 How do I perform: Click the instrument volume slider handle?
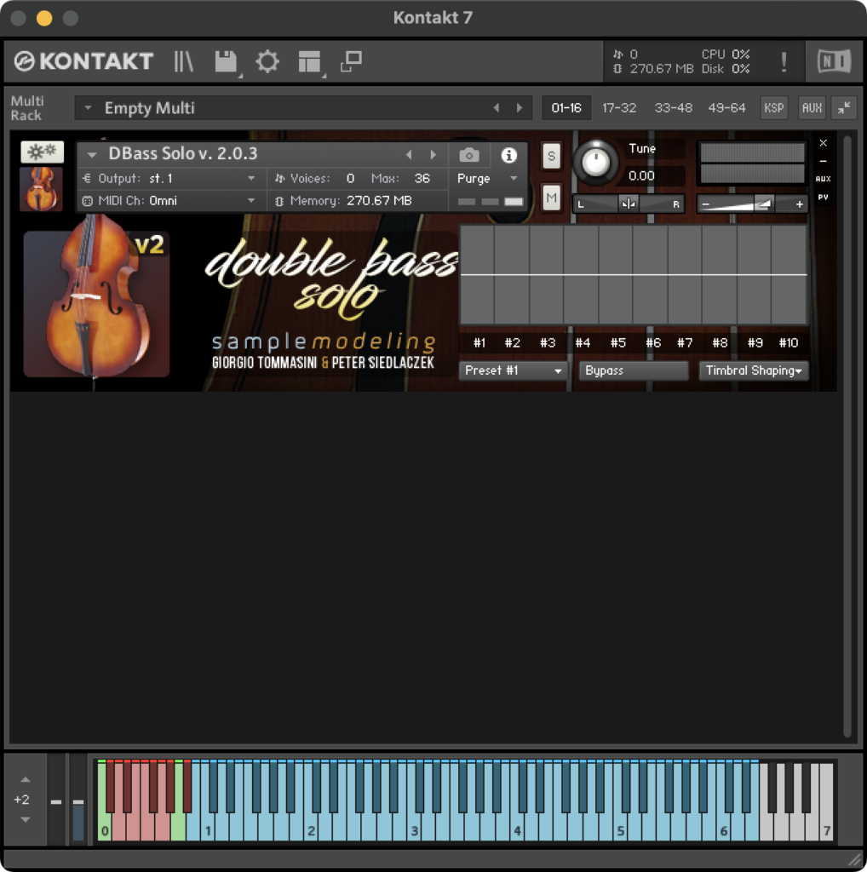click(763, 204)
